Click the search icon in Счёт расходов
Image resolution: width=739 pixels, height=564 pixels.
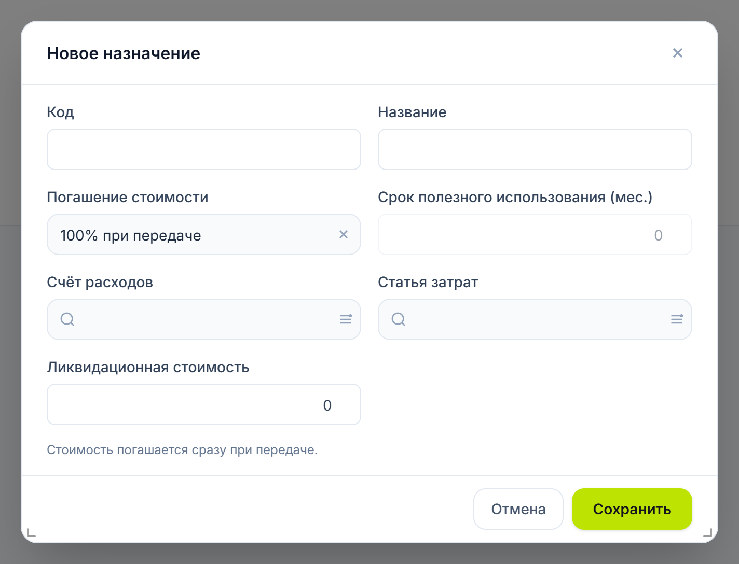click(67, 319)
